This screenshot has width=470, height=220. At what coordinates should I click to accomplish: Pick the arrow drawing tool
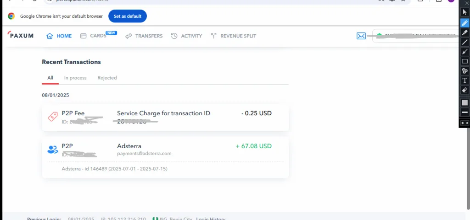[x=464, y=52]
